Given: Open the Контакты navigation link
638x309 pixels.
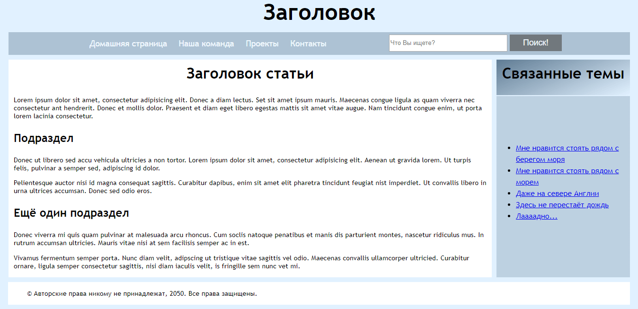Looking at the screenshot, I should pos(308,44).
